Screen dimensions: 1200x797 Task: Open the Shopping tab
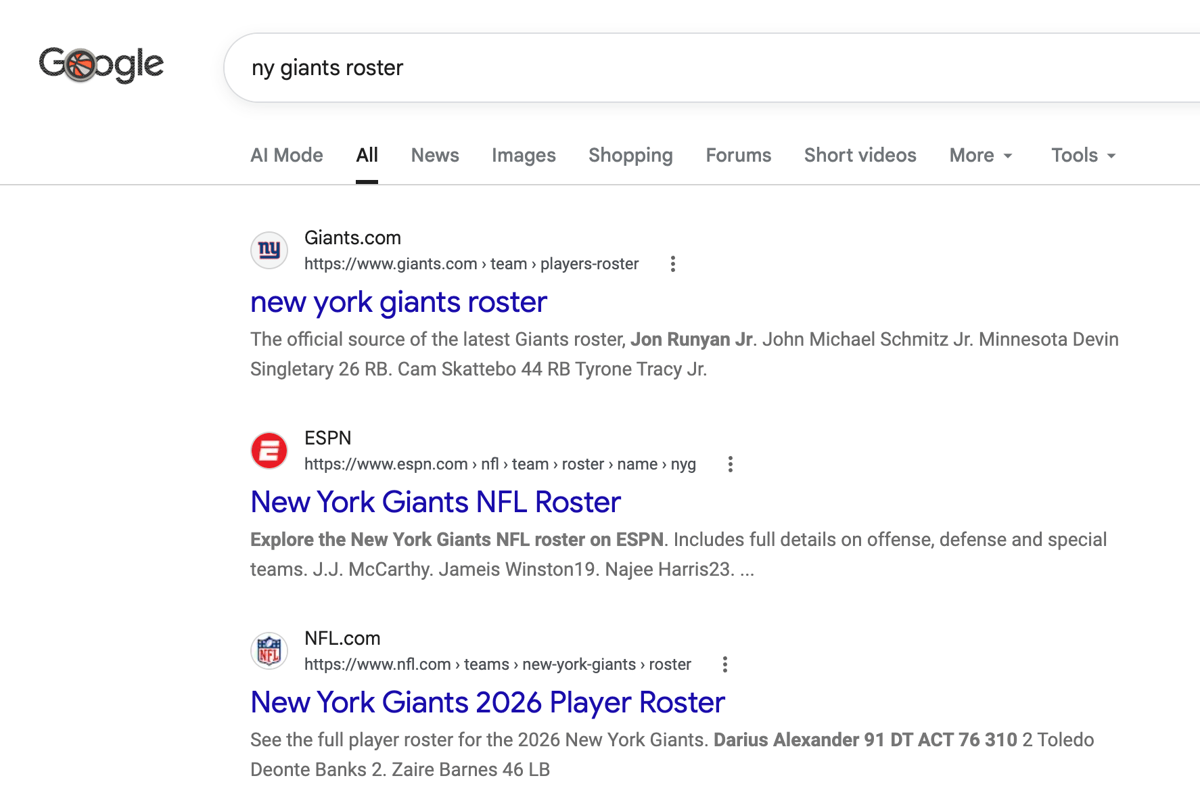[630, 156]
